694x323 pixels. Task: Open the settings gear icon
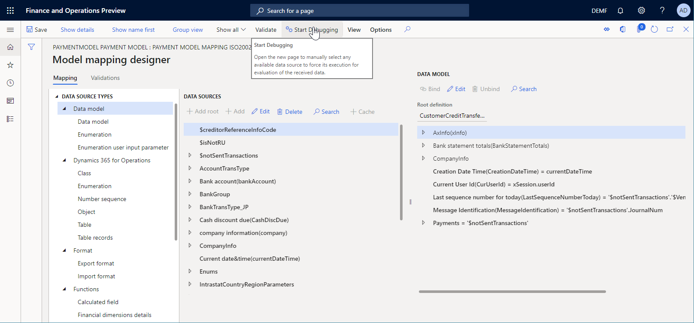coord(641,11)
